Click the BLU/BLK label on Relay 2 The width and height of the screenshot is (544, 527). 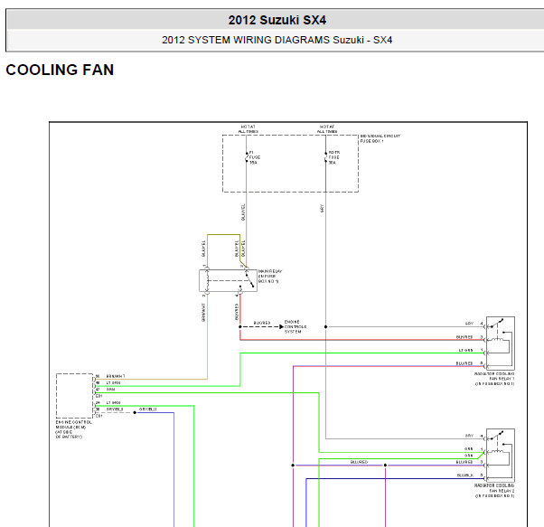point(464,475)
